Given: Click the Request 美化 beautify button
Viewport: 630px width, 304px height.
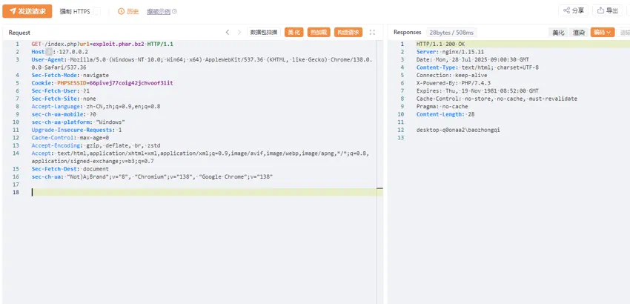Looking at the screenshot, I should click(x=294, y=33).
